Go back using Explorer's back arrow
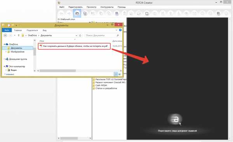This screenshot has height=142, width=233. pyautogui.click(x=5, y=35)
